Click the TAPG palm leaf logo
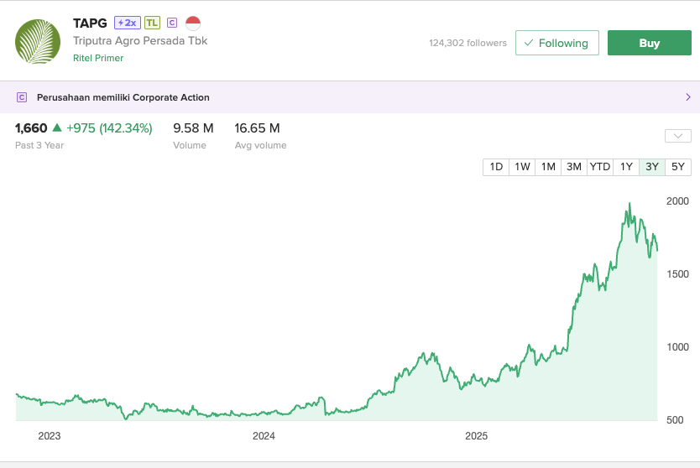 point(38,42)
